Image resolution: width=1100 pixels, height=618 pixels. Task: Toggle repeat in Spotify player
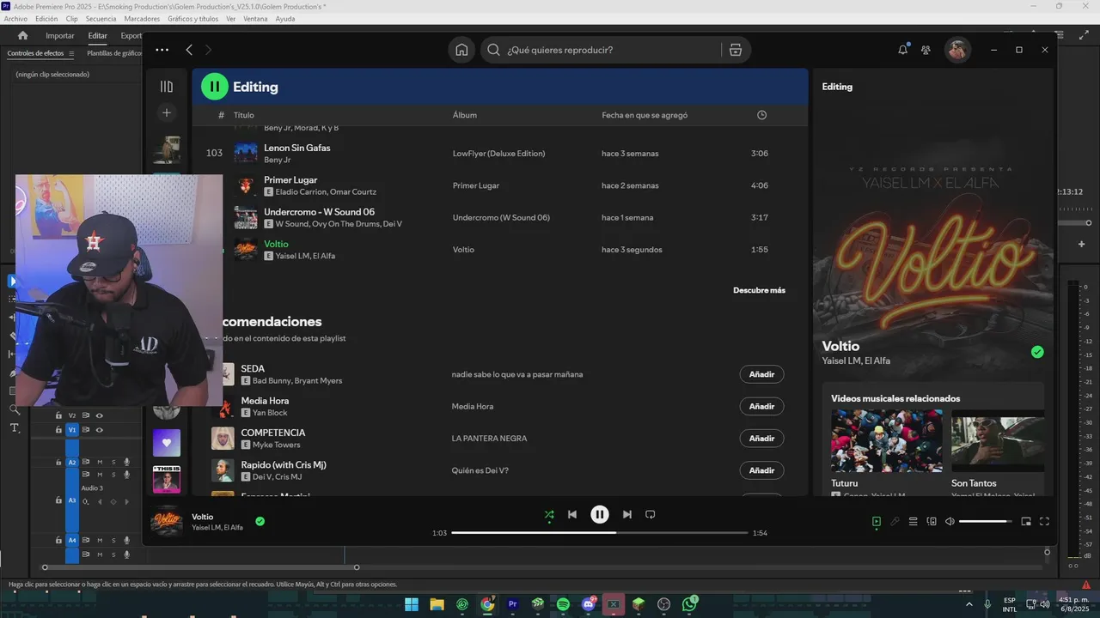[651, 514]
